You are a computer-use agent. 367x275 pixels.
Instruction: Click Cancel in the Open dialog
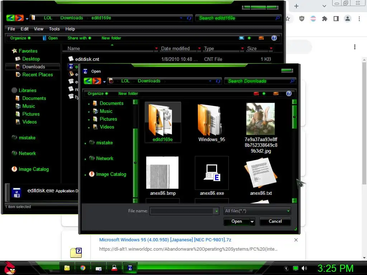click(x=275, y=221)
